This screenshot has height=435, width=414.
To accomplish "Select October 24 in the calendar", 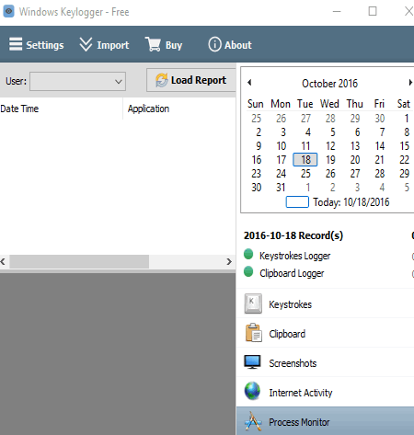I will (x=281, y=174).
